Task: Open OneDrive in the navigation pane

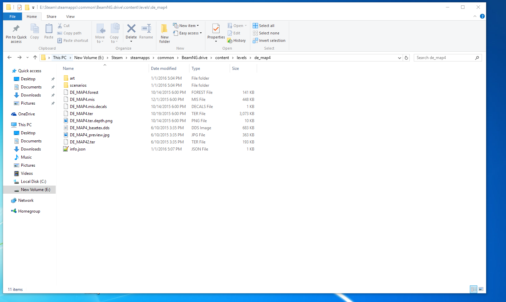Action: (x=26, y=114)
